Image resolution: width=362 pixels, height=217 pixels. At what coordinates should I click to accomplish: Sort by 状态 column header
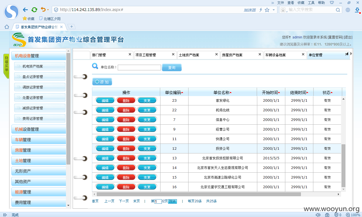(327, 92)
